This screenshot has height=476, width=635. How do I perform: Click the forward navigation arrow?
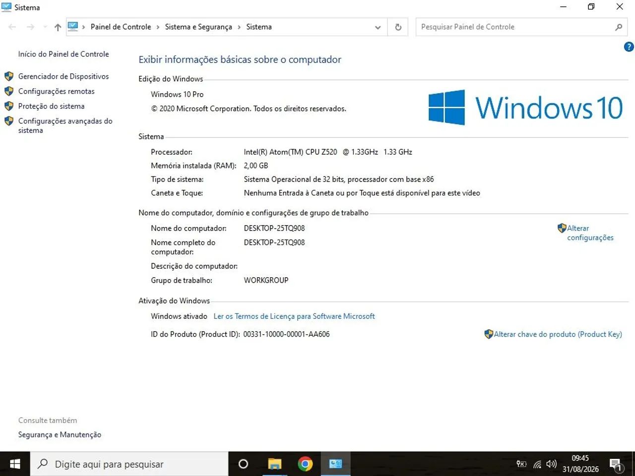pos(31,27)
